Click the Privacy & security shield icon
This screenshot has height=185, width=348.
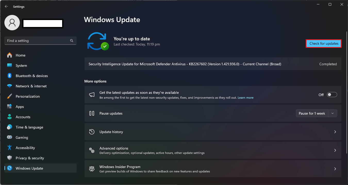pos(10,158)
